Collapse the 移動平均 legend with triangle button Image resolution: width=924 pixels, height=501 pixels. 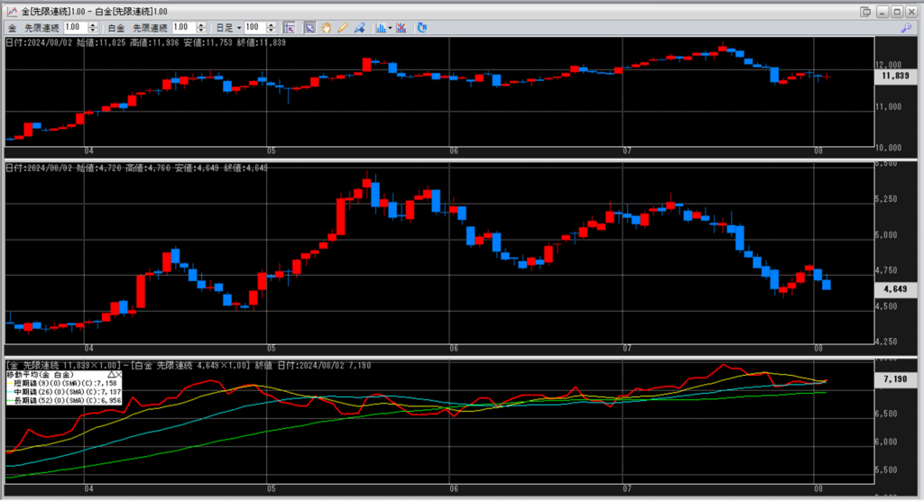click(111, 373)
